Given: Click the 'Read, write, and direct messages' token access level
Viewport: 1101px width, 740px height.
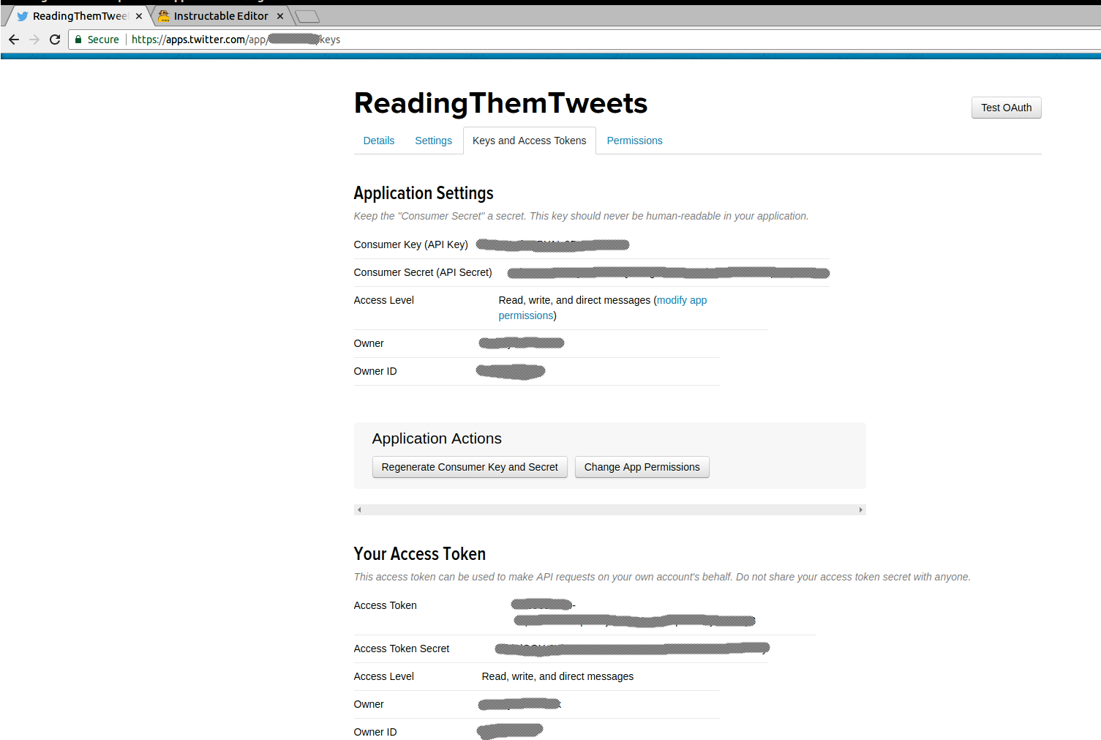Looking at the screenshot, I should point(557,676).
